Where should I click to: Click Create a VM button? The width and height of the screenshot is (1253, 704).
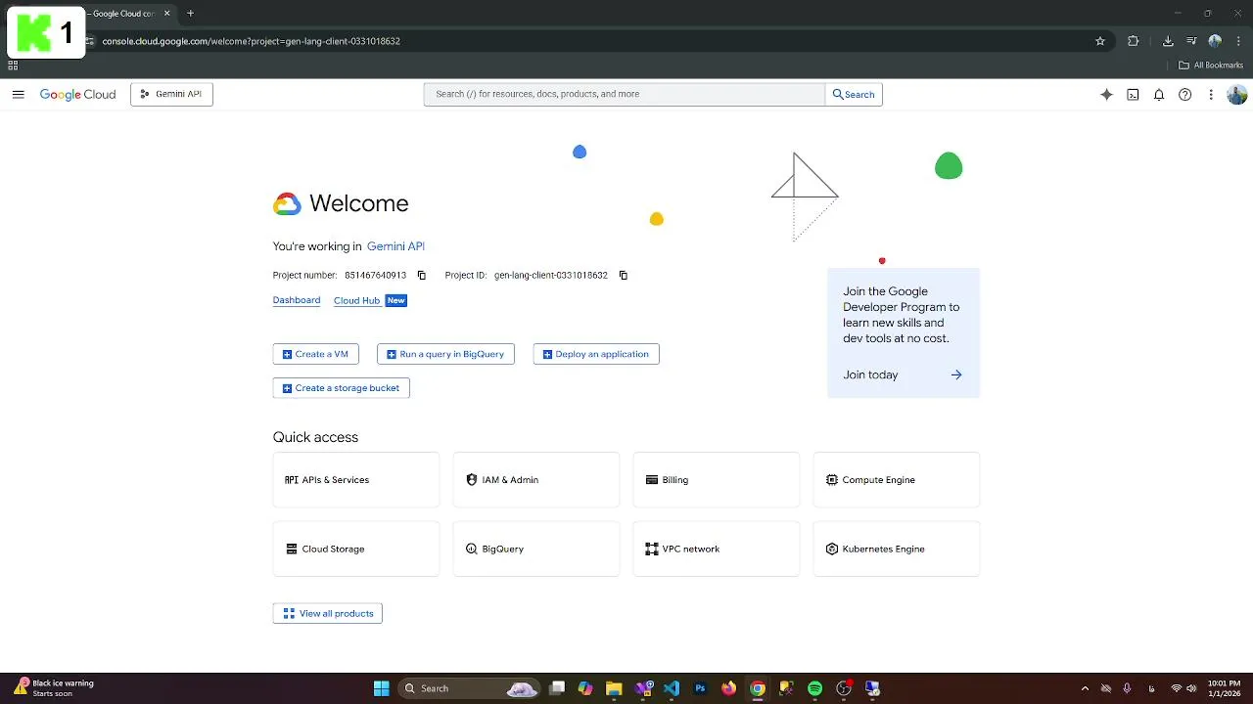point(315,354)
